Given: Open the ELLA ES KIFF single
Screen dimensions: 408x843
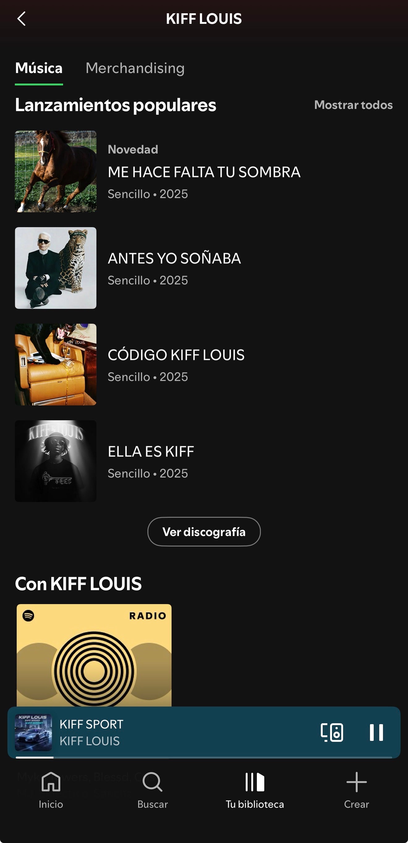Looking at the screenshot, I should 151,452.
